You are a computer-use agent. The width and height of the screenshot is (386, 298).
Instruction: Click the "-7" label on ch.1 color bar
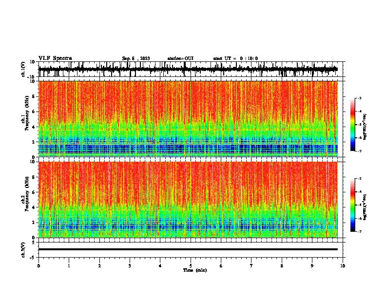coord(359,151)
